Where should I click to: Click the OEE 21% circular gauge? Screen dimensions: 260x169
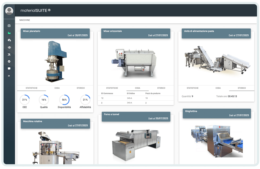24,100
